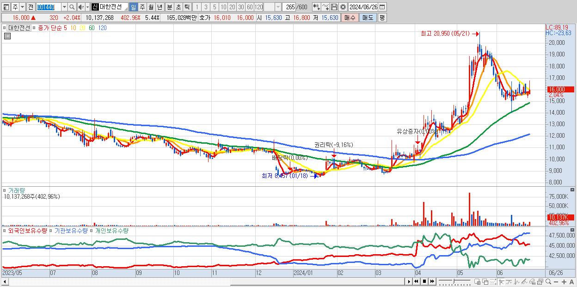Select the trend line drawing tool
577x287 pixels.
pos(509,281)
